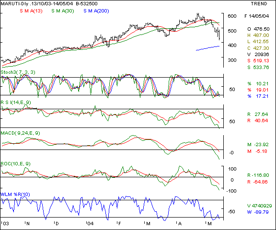Screen dimensions: 276x230
Task: Select the close value 427.30
Action: pos(261,48)
